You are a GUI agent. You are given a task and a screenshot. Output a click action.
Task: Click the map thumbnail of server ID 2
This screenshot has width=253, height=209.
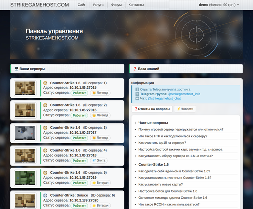pyautogui.click(x=25, y=110)
